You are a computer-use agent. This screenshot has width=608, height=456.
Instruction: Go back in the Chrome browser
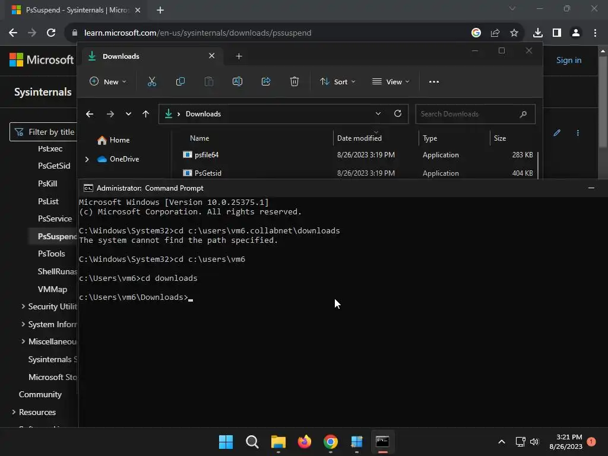(x=13, y=33)
